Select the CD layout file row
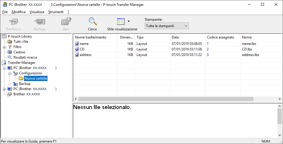The image size is (283, 144). click(178, 49)
